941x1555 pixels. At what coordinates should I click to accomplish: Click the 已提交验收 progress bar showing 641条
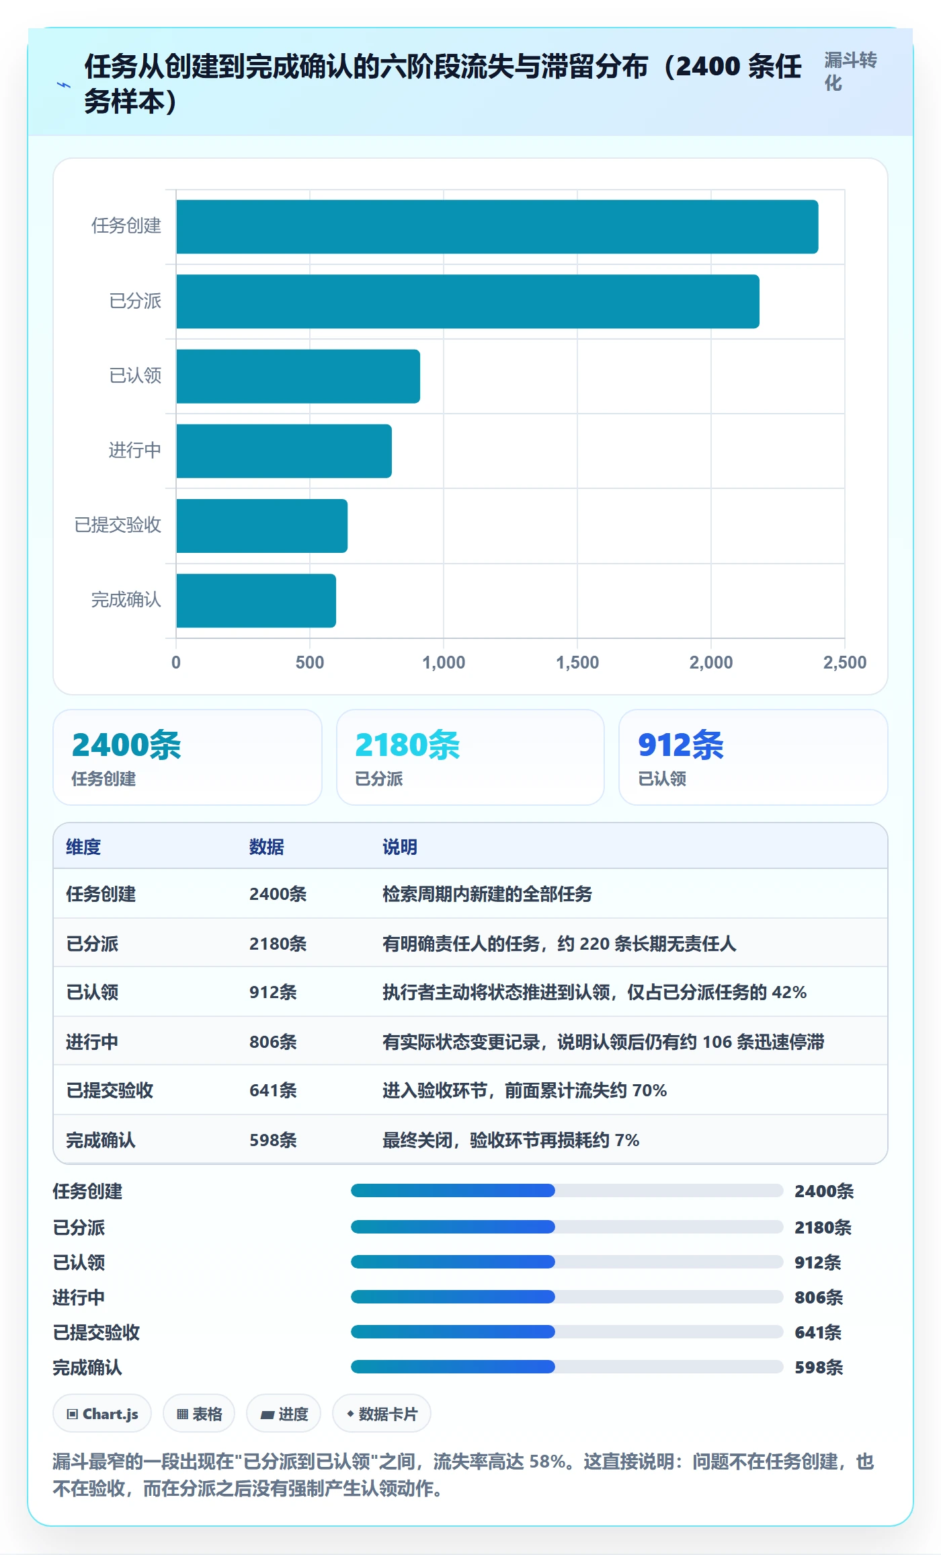pyautogui.click(x=567, y=1332)
